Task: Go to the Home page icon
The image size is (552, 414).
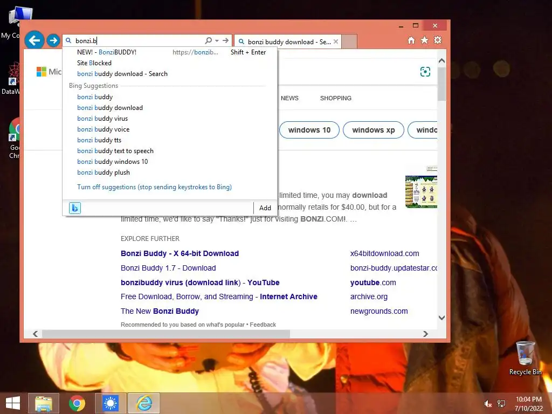Action: tap(411, 40)
